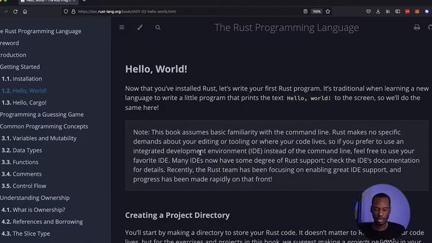The image size is (432, 243).
Task: Print the book with the printer icon
Action: pyautogui.click(x=417, y=27)
